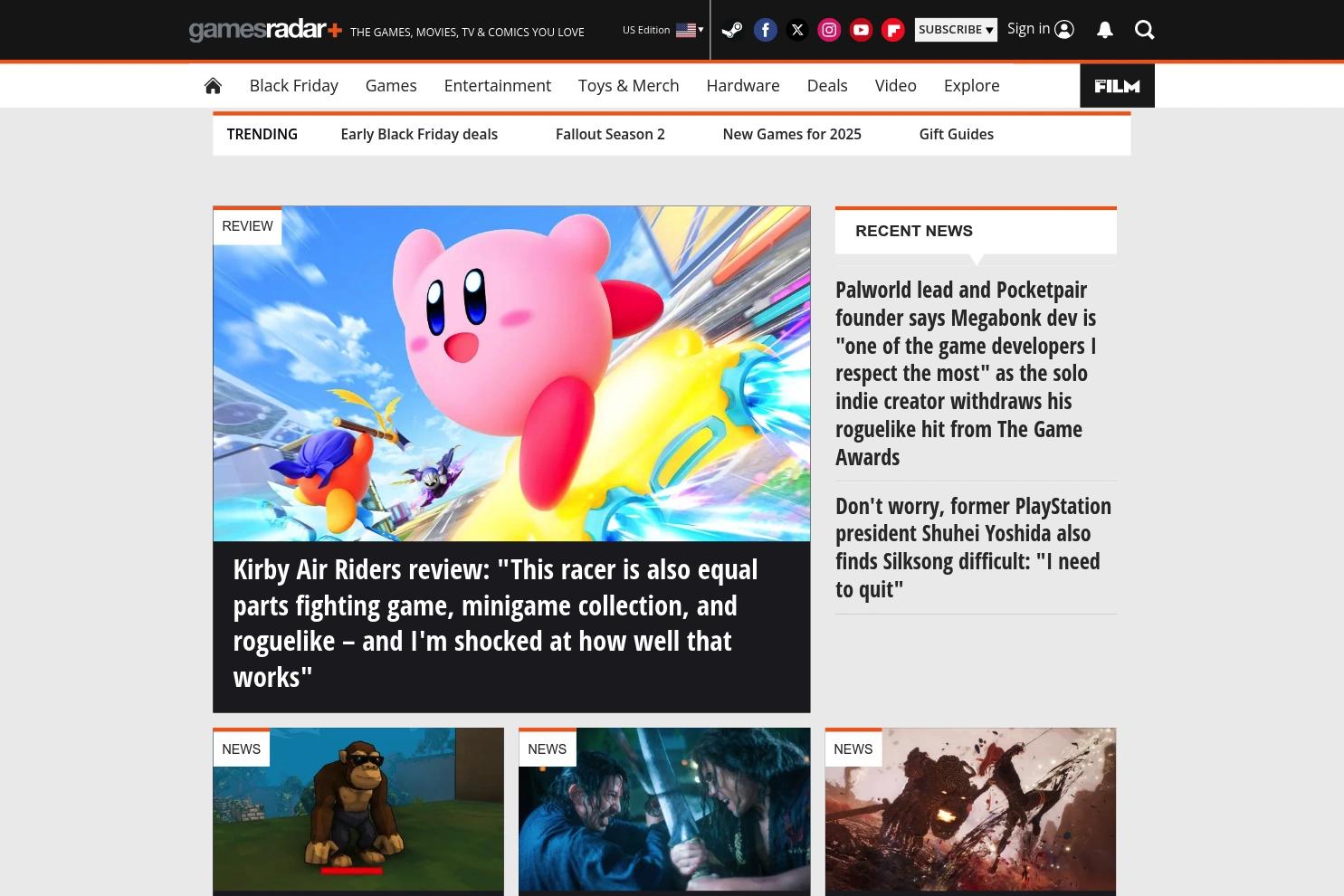Viewport: 1344px width, 896px height.
Task: Open the Explore menu
Action: coord(972,85)
